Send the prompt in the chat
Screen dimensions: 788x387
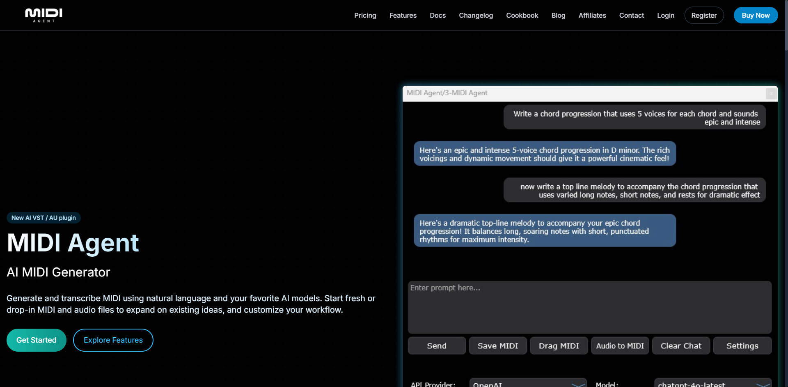[436, 346]
